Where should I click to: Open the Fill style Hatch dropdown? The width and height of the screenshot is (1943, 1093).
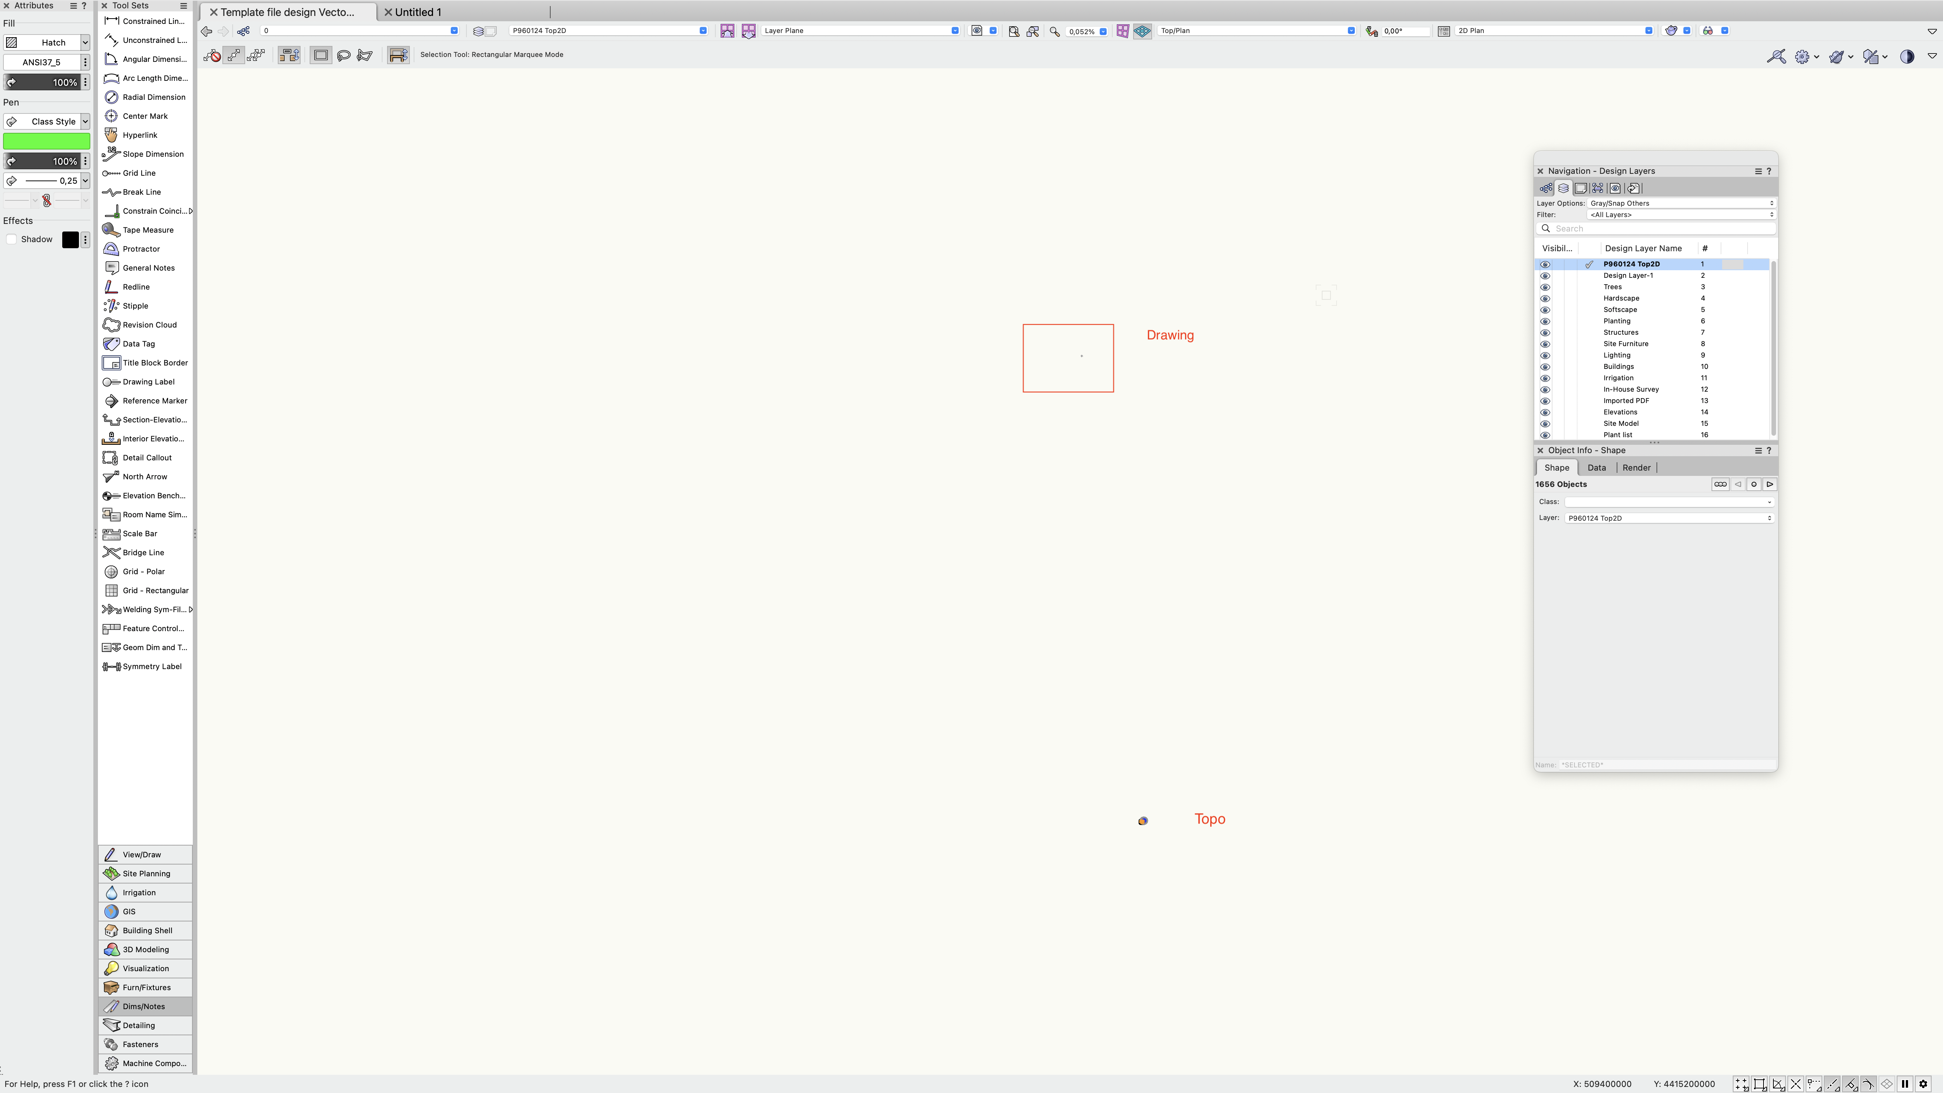pyautogui.click(x=47, y=43)
